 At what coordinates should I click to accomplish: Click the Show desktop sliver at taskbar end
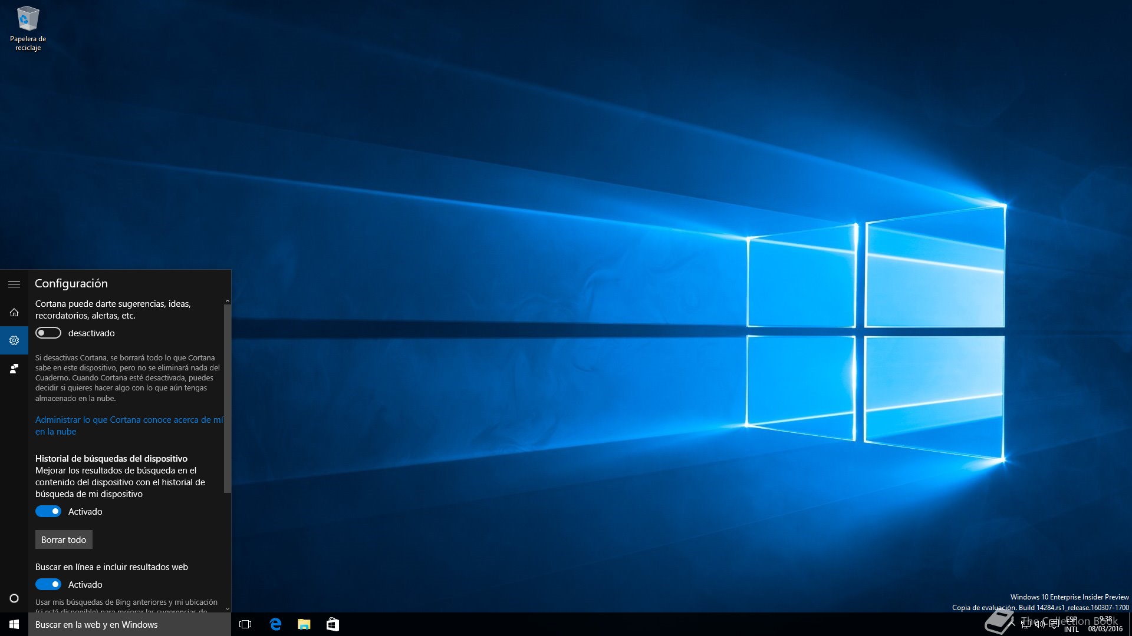coord(1130,624)
